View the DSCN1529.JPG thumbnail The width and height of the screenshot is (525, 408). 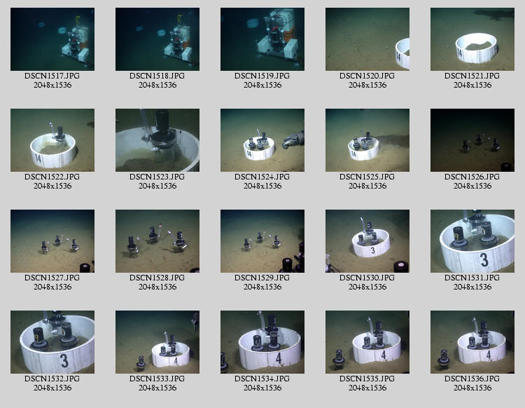pyautogui.click(x=262, y=241)
